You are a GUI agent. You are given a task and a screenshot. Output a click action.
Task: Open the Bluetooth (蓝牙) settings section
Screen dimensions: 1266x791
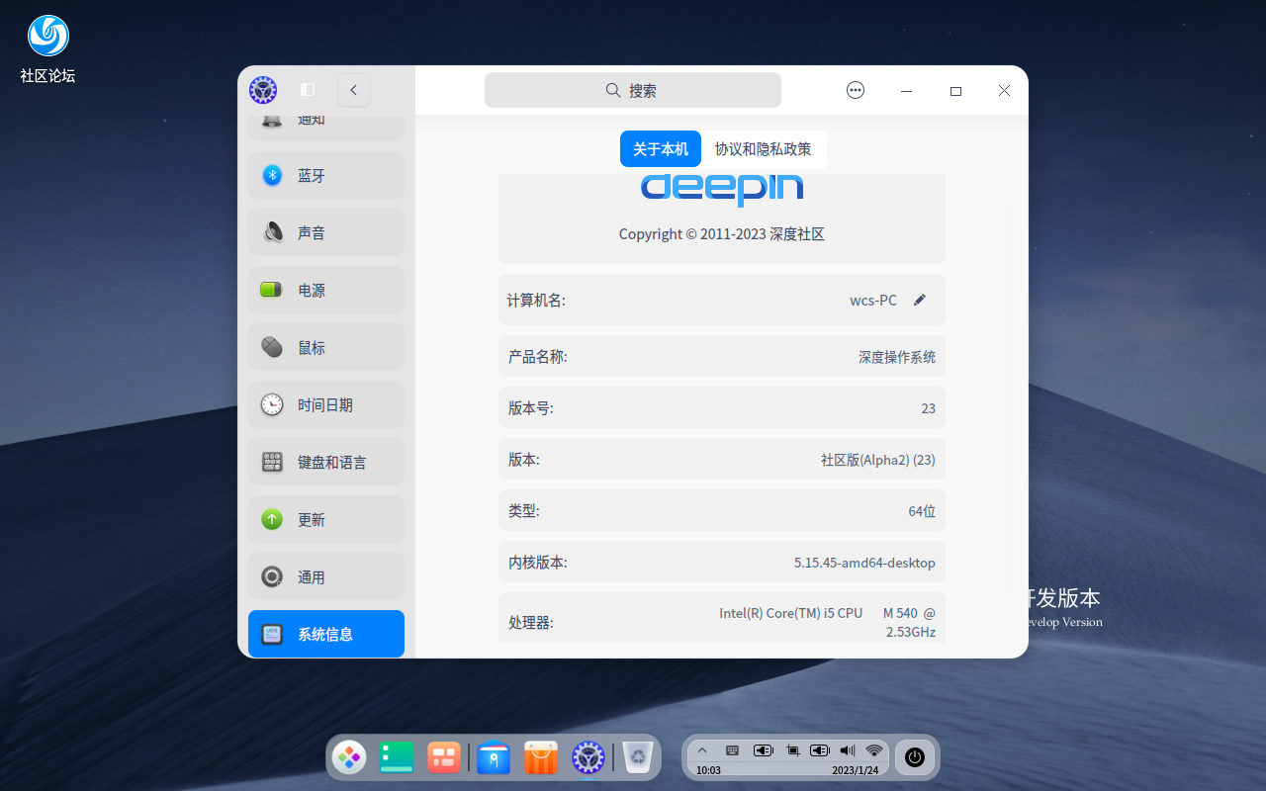(326, 175)
